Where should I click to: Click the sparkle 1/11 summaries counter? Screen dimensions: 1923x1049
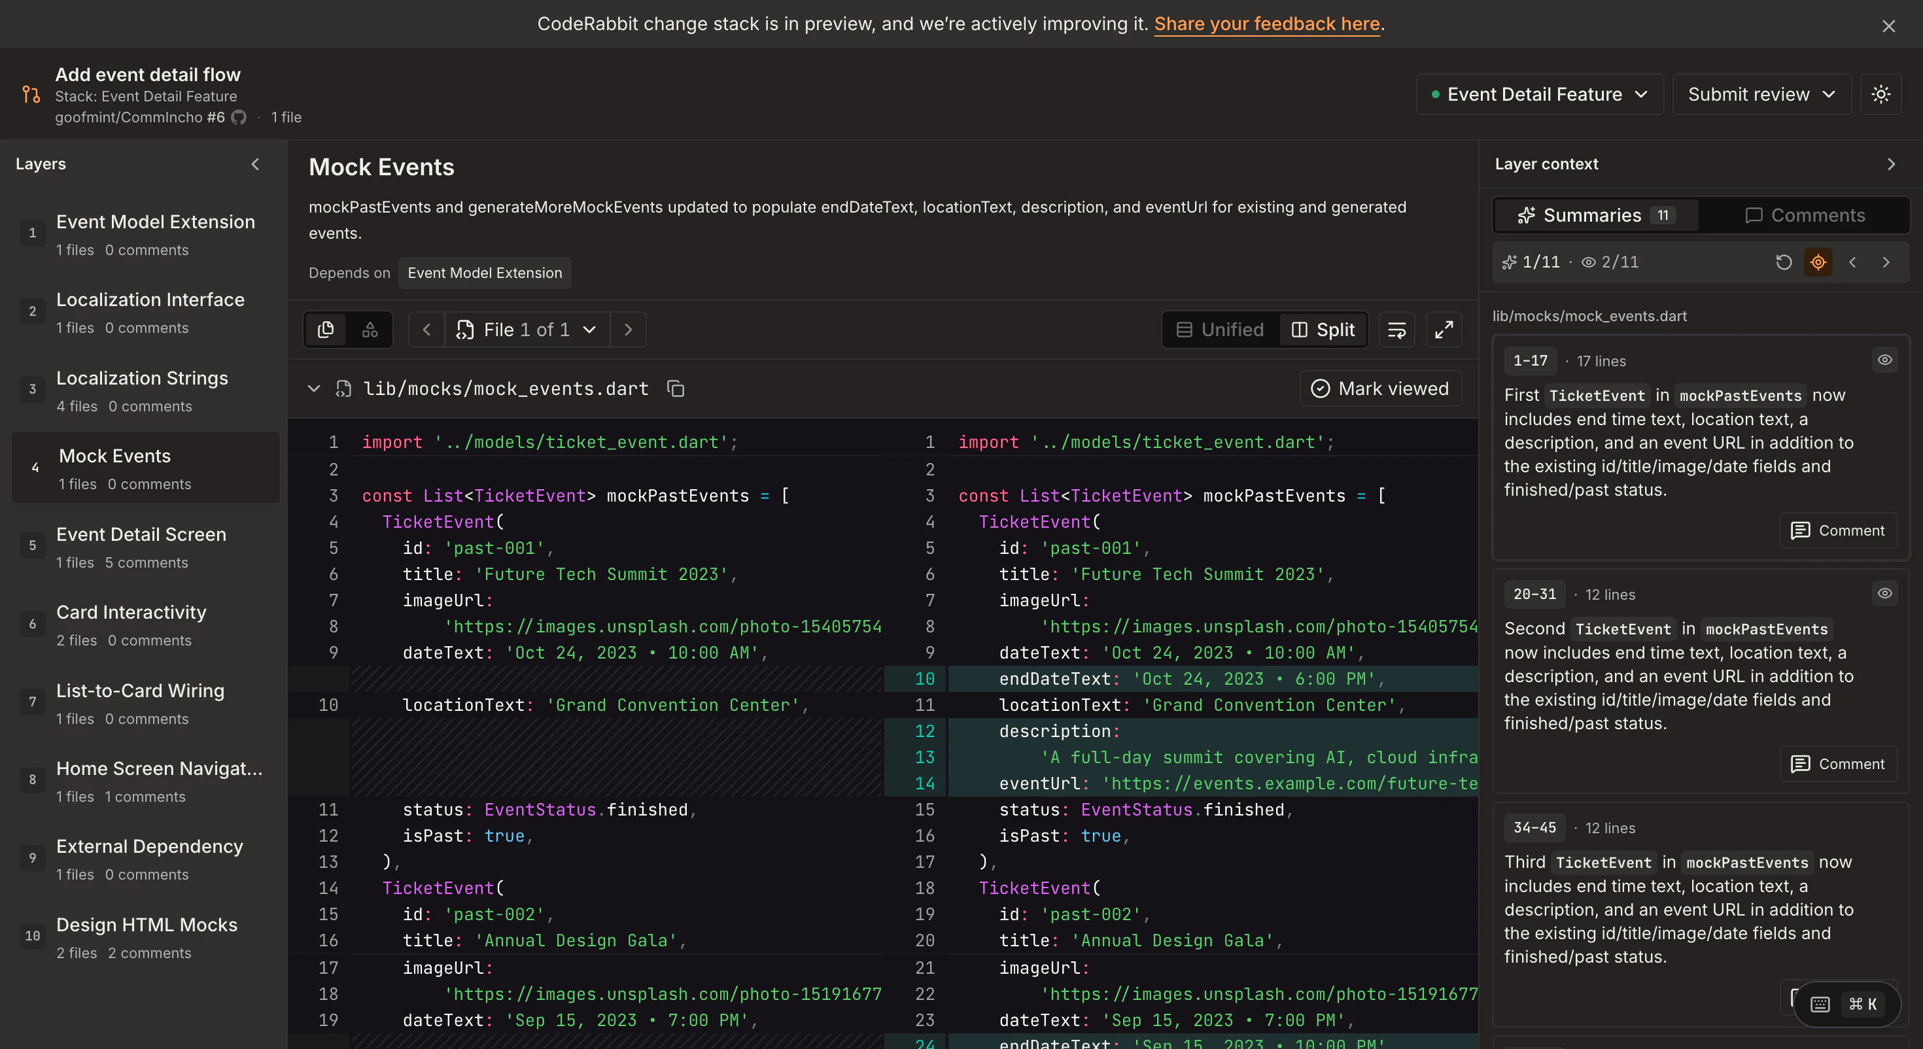1531,262
